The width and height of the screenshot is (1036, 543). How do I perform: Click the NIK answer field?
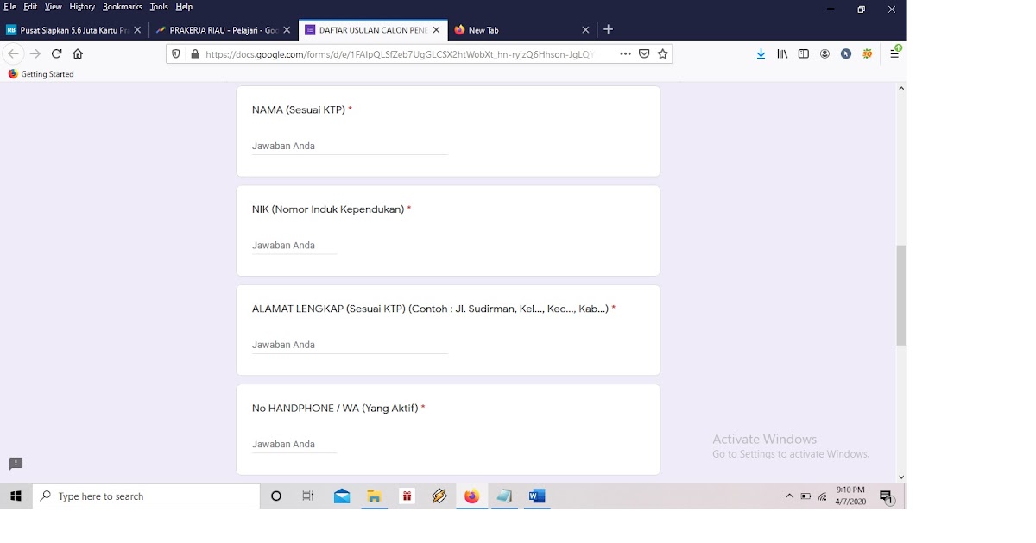pyautogui.click(x=294, y=246)
